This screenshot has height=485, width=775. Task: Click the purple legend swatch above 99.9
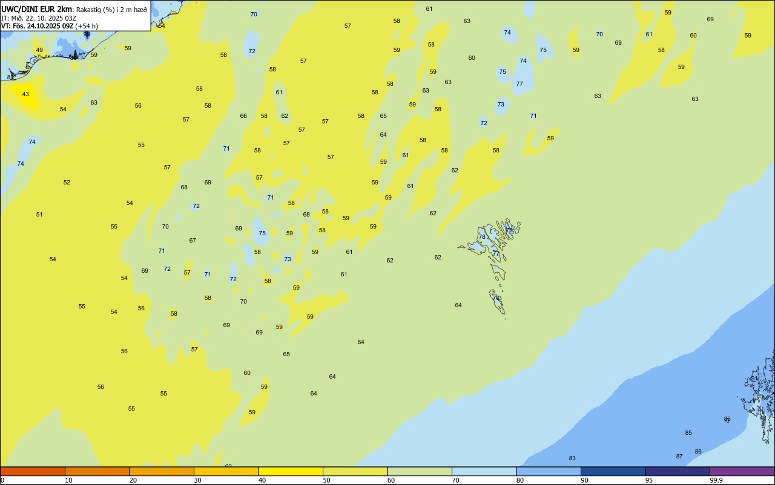pos(742,471)
